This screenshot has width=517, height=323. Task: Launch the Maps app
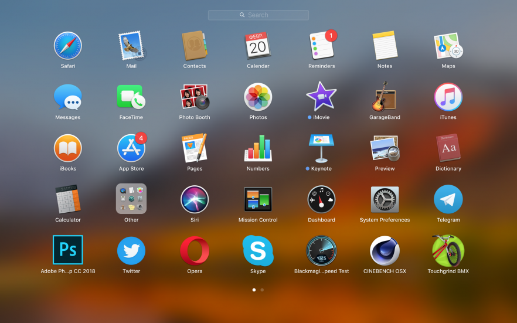pos(448,46)
